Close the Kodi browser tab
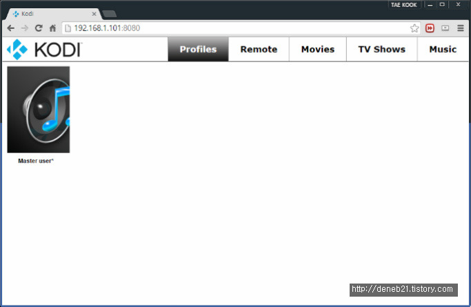 point(94,14)
